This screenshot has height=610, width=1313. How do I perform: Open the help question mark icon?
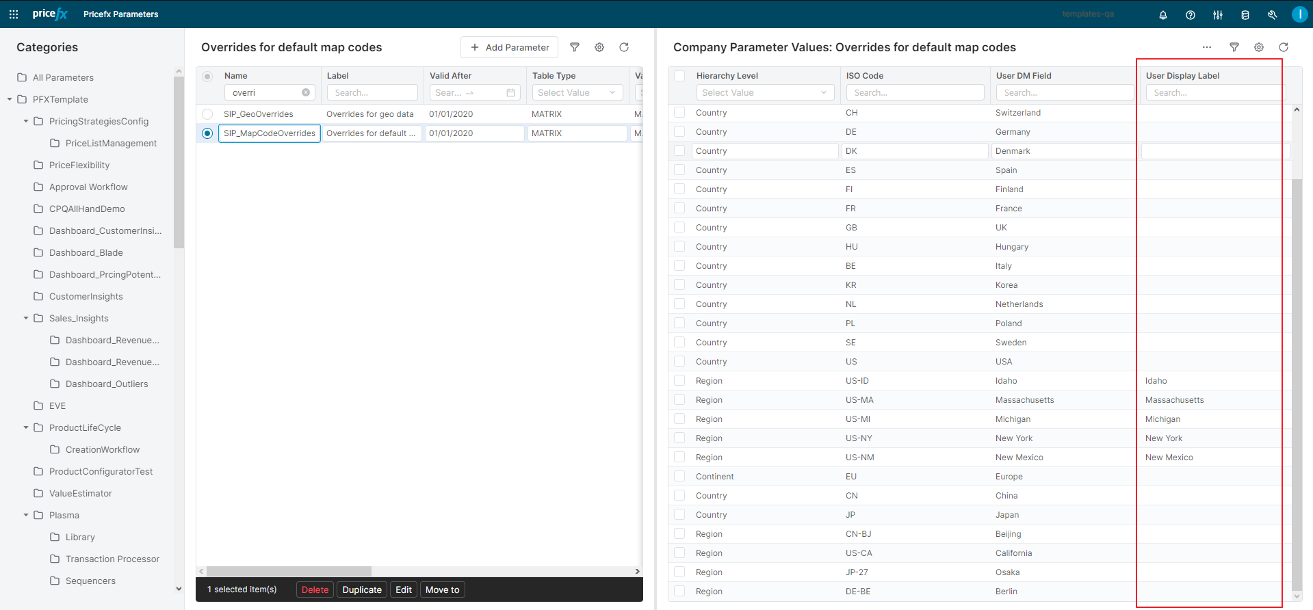pyautogui.click(x=1190, y=15)
